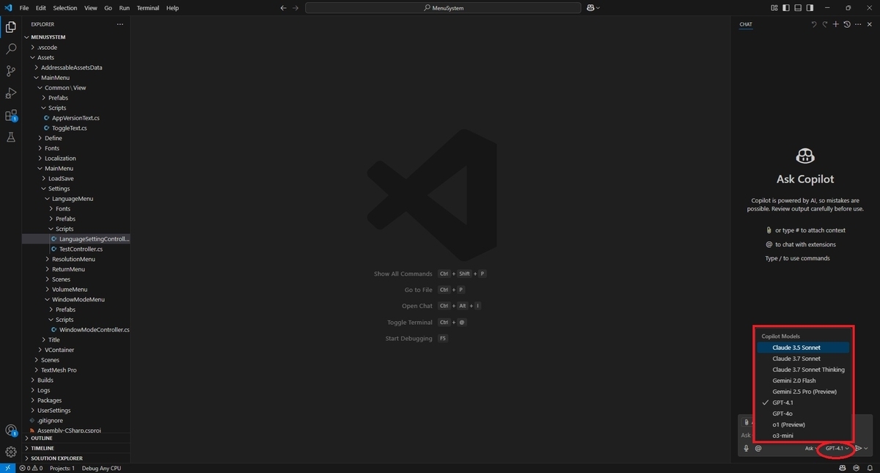
Task: Open the Source Control view icon
Action: [x=11, y=71]
